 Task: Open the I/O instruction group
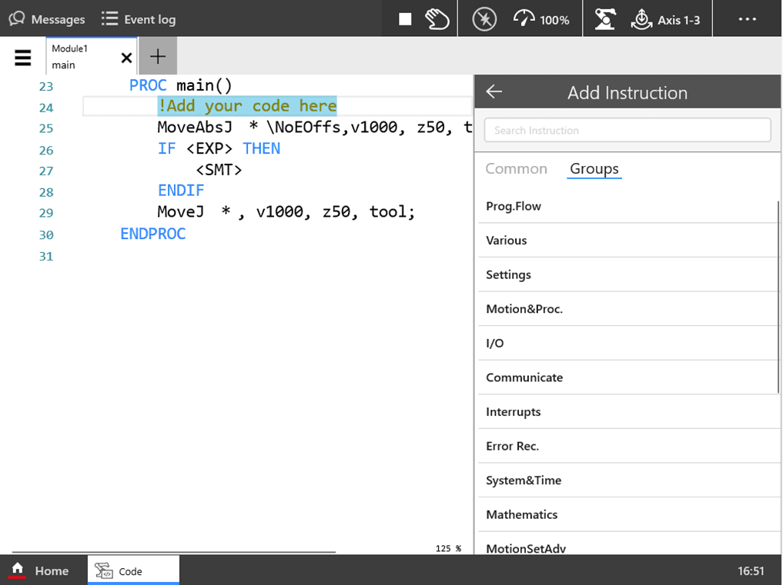pos(627,343)
